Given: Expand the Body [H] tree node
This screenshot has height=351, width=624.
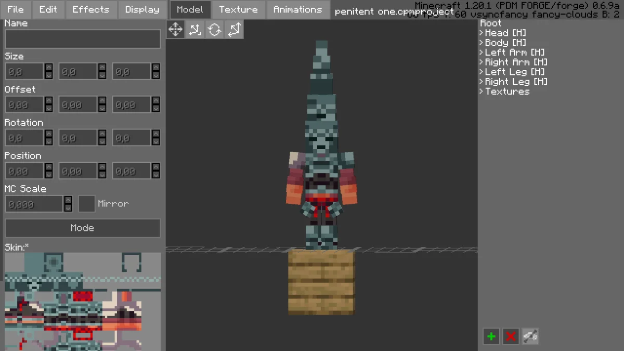Looking at the screenshot, I should point(481,43).
